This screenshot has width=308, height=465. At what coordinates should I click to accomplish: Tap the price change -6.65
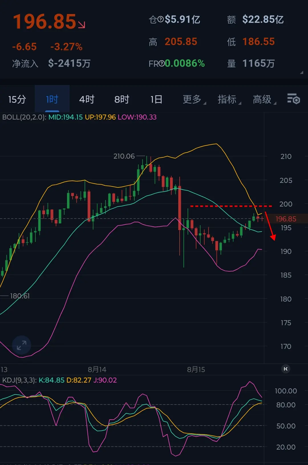click(x=24, y=46)
